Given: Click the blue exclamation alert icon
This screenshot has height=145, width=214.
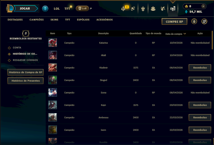Looking at the screenshot, I should pos(45,9).
